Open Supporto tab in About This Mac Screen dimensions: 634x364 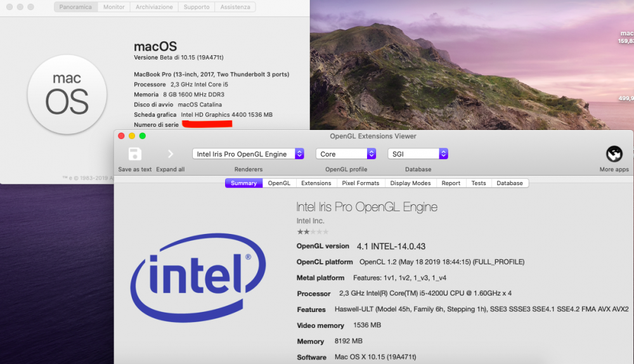pyautogui.click(x=197, y=7)
